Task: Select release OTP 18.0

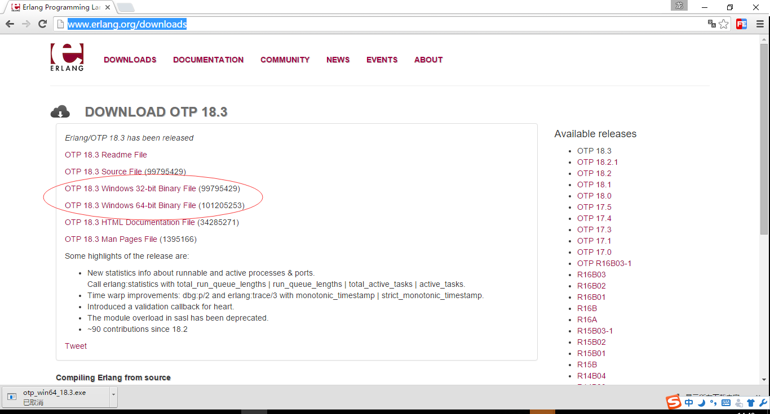Action: coord(594,196)
